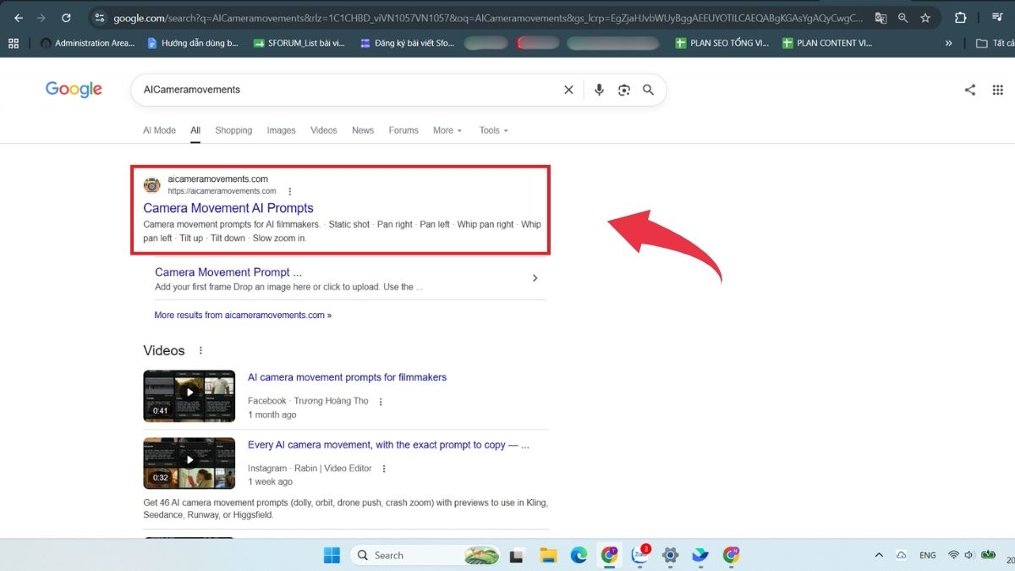Open the translate page icon
The width and height of the screenshot is (1015, 571).
point(881,18)
